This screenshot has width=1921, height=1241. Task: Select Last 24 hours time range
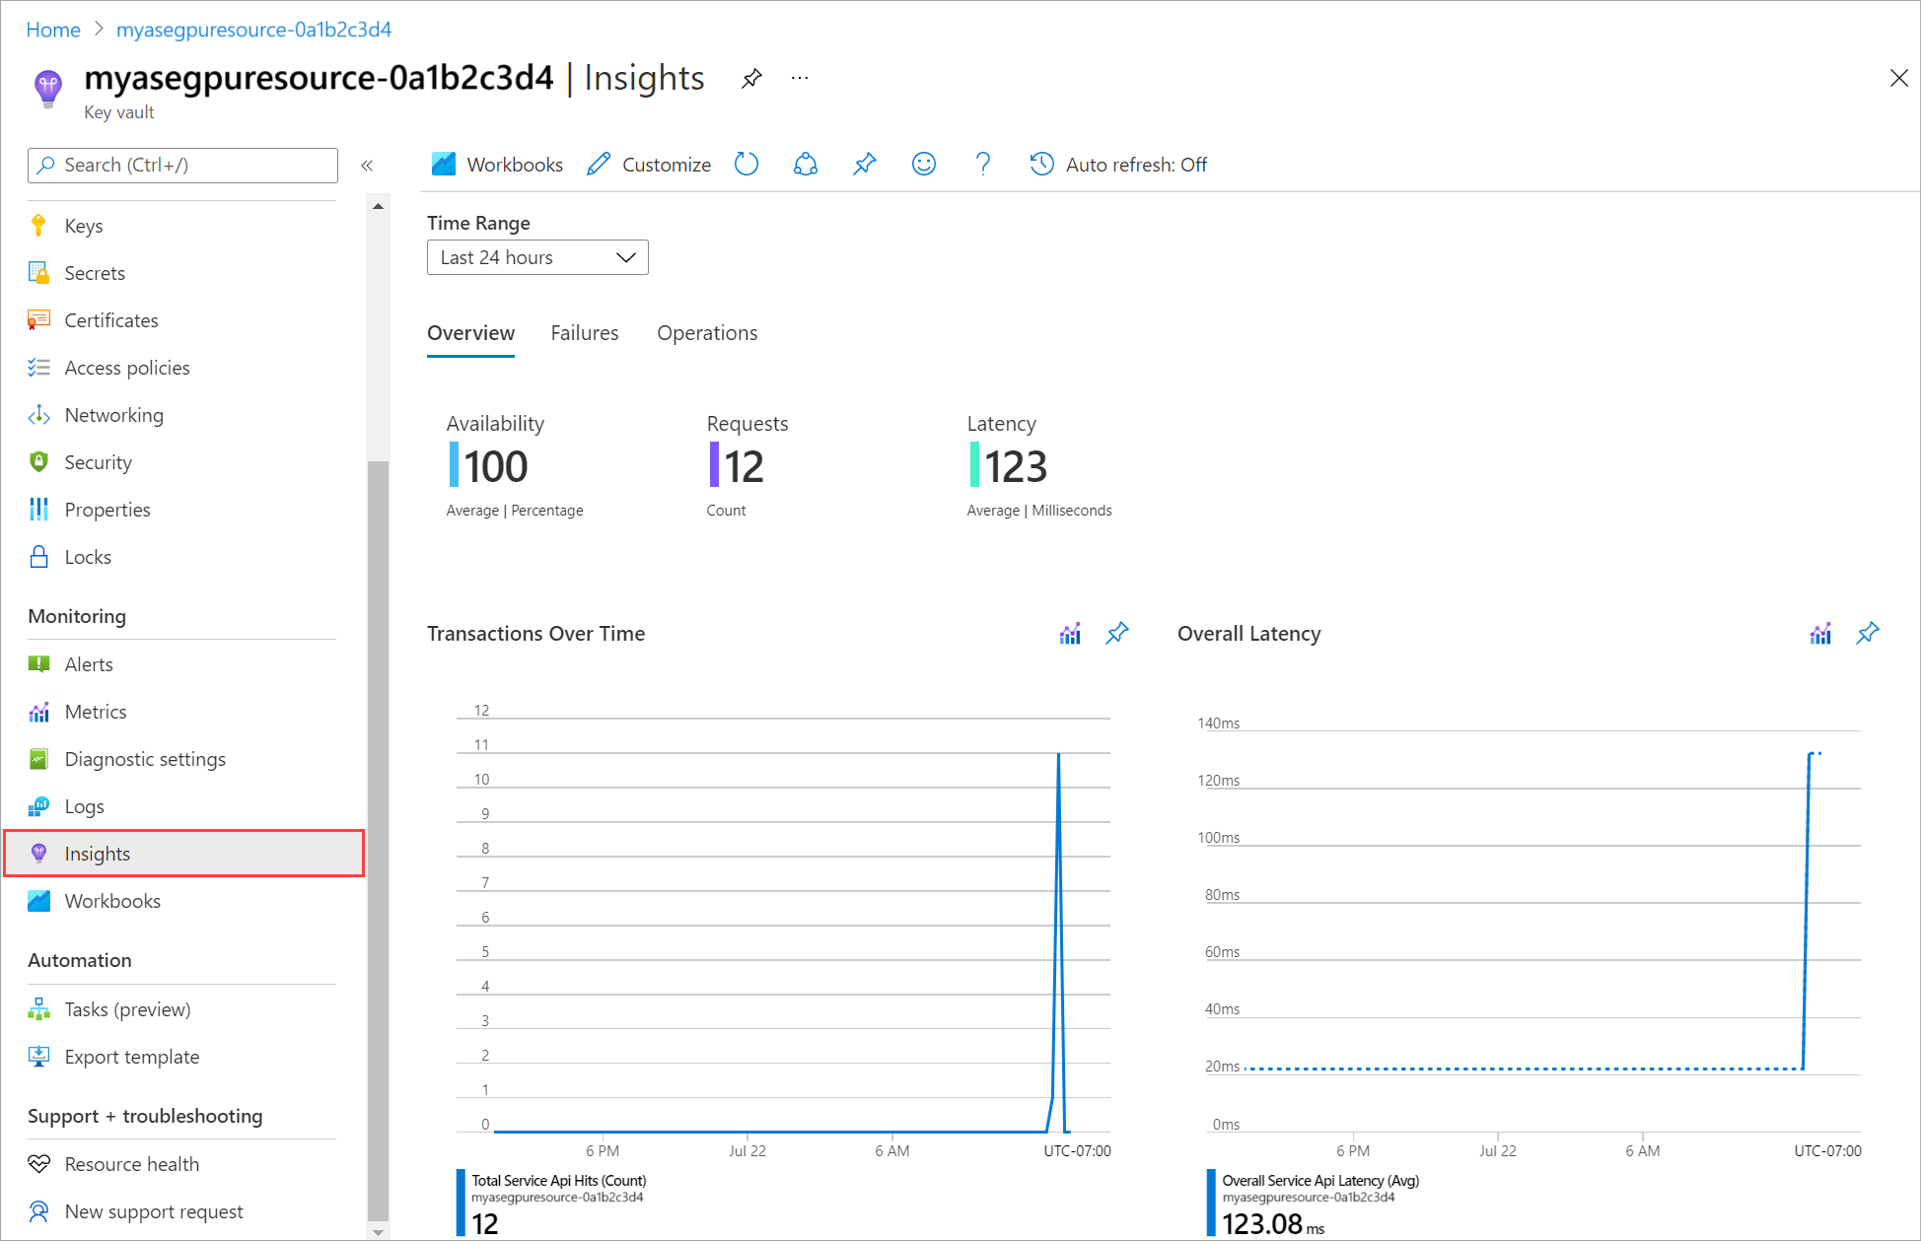[x=534, y=257]
